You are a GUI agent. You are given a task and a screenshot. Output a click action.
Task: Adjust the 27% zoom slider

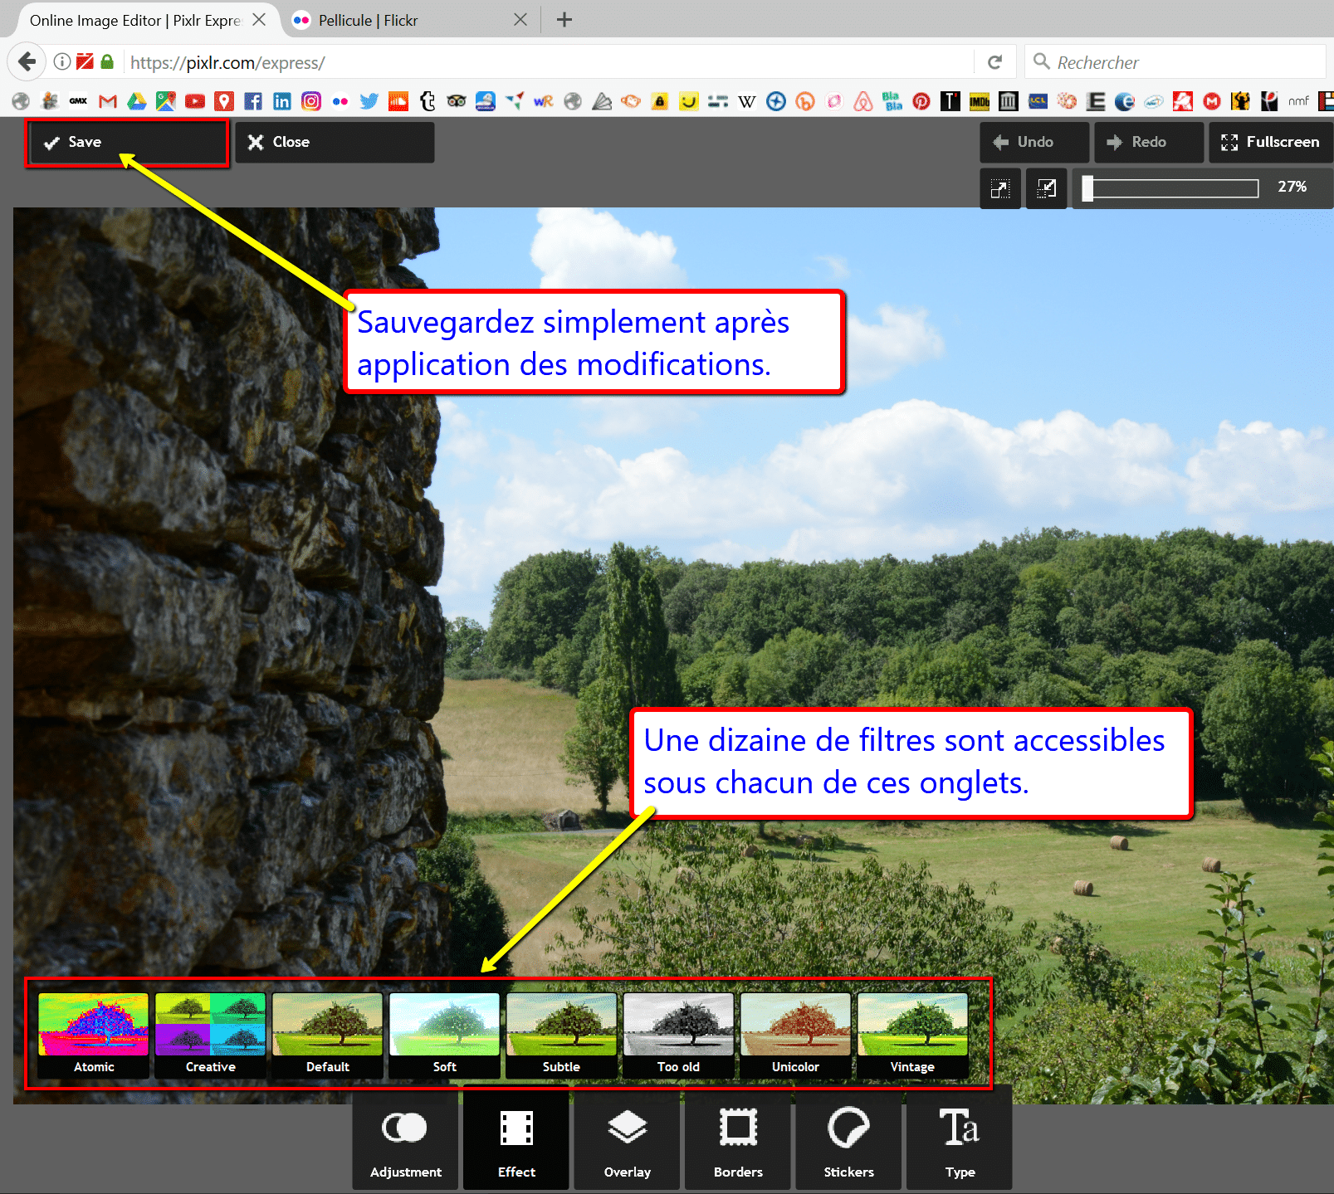pyautogui.click(x=1170, y=188)
